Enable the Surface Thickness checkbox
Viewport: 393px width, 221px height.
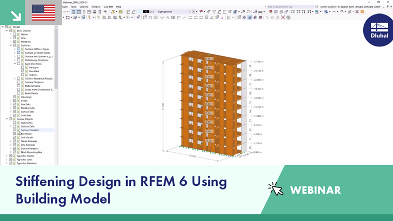(x=19, y=82)
